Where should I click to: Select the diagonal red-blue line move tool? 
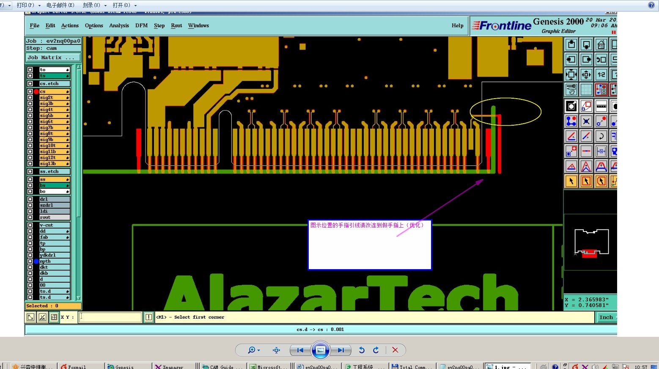586,136
